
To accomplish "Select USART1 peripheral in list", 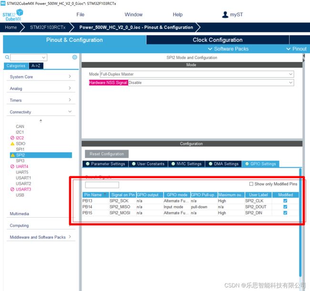I will click(23, 178).
